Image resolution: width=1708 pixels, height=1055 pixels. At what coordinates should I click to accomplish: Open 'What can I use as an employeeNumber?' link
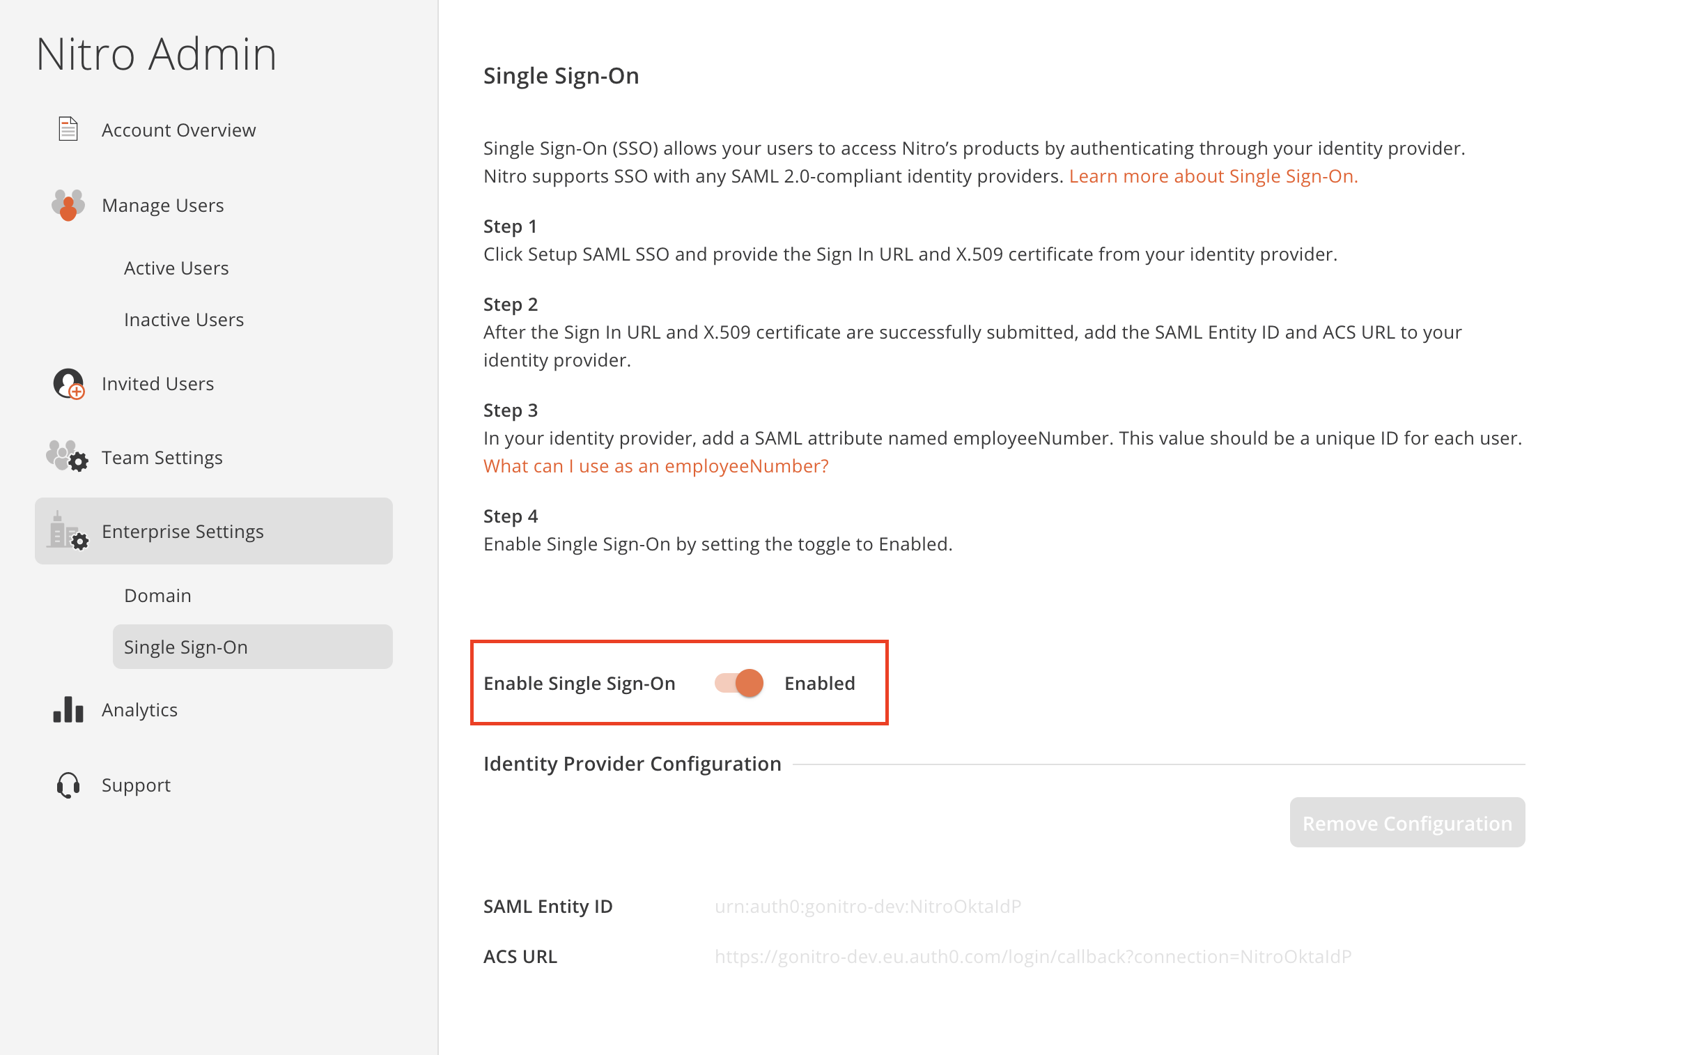[655, 466]
